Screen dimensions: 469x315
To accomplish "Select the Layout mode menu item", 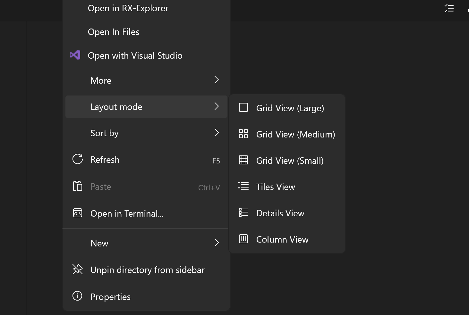I will pos(116,107).
